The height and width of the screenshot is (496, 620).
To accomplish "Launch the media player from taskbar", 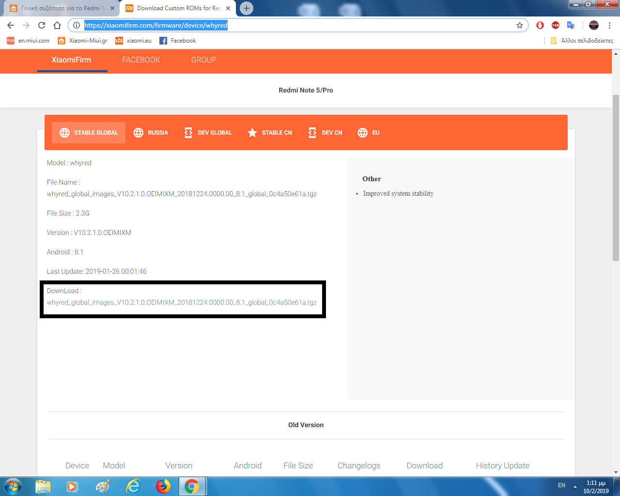I will (x=72, y=486).
